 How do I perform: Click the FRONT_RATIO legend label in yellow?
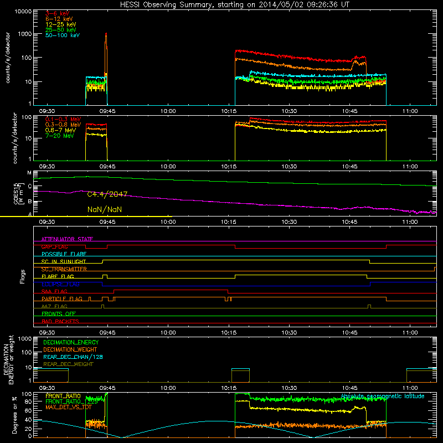[63, 396]
